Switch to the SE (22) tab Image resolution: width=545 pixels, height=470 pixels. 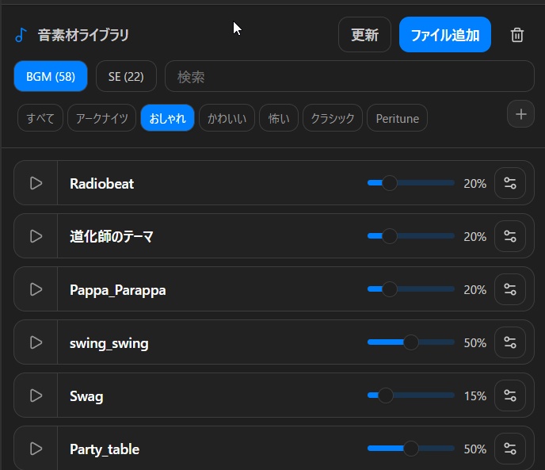point(126,77)
